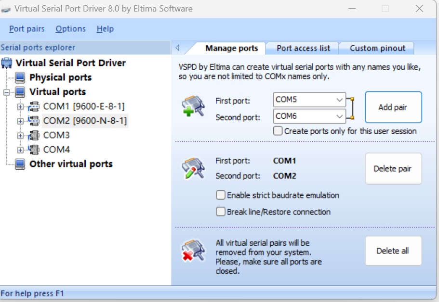Open the Help menu
This screenshot has height=302, width=439.
105,29
